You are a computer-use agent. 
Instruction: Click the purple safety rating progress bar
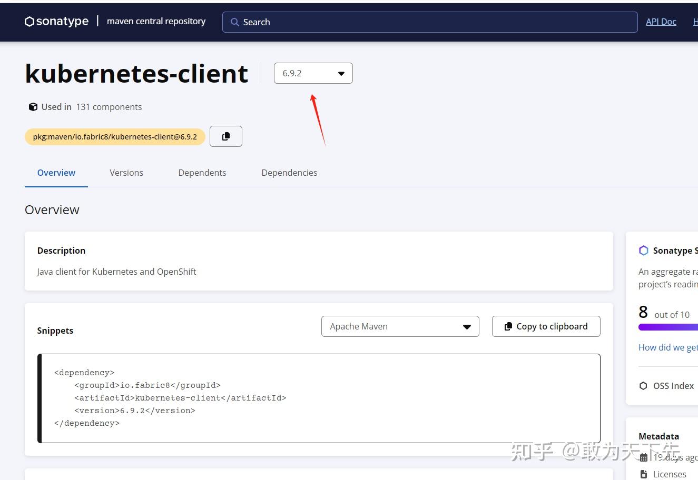click(668, 327)
